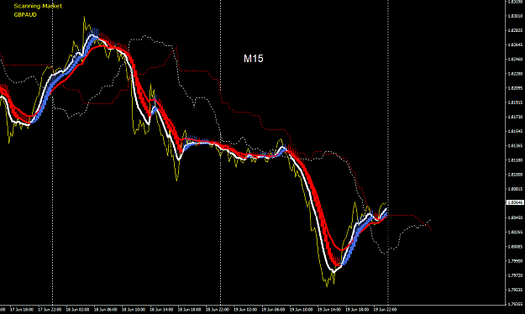Click the 1.81180 price scale label
This screenshot has width=525, height=314.
click(x=515, y=160)
